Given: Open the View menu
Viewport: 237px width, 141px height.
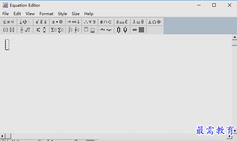Looking at the screenshot, I should coord(30,14).
